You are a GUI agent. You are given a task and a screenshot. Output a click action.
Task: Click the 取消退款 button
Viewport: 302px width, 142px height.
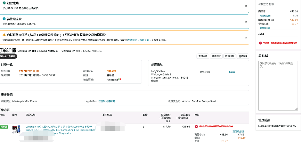[x=230, y=56]
